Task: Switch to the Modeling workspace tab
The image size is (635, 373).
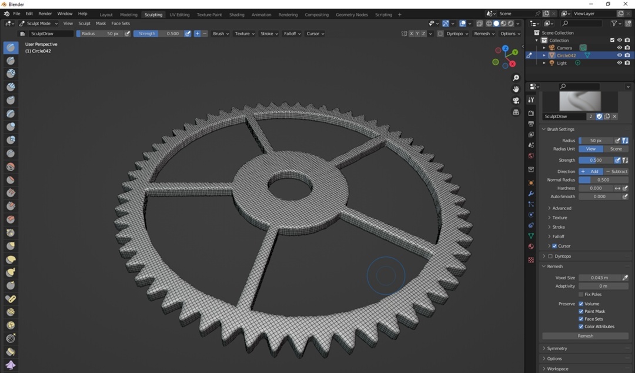Action: [x=128, y=15]
